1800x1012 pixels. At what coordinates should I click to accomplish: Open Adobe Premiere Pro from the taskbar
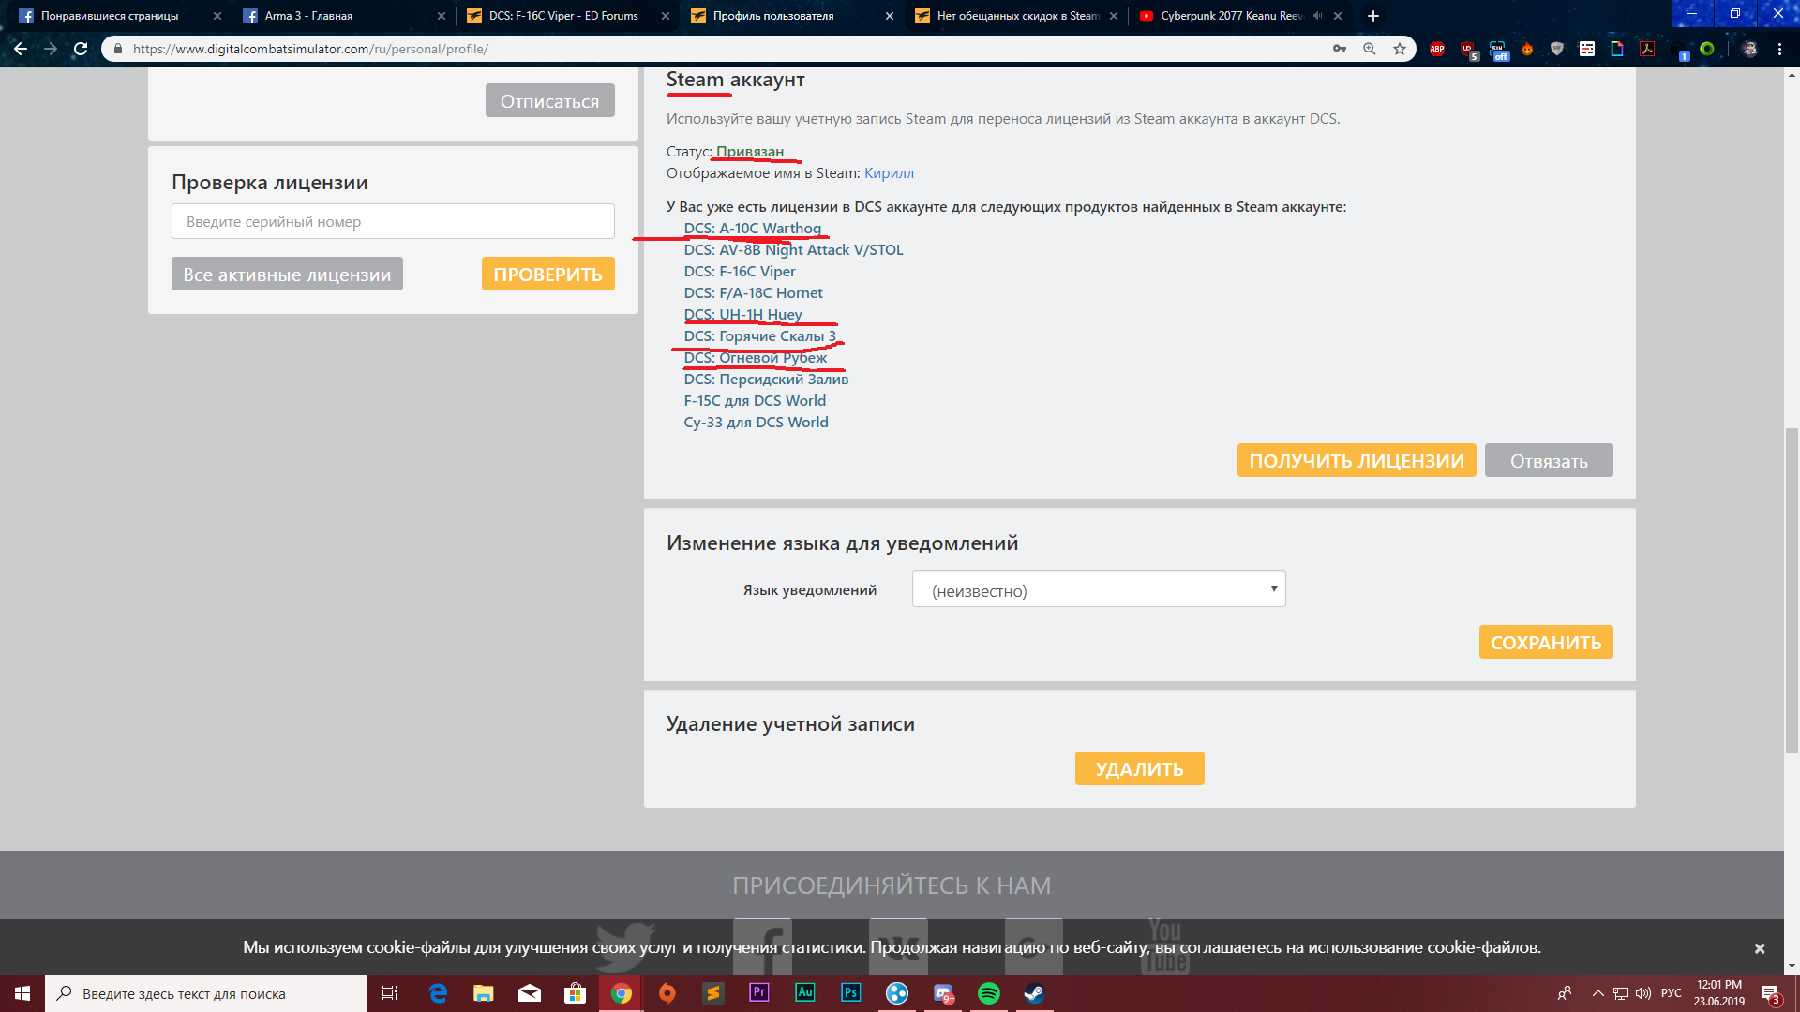tap(759, 992)
